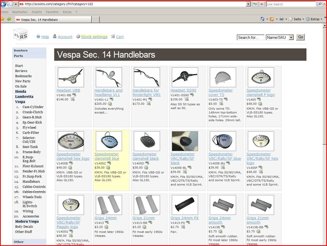Viewport: 327px width, 246px height.
Task: Click the Print icon in browser toolbar
Action: [282, 19]
